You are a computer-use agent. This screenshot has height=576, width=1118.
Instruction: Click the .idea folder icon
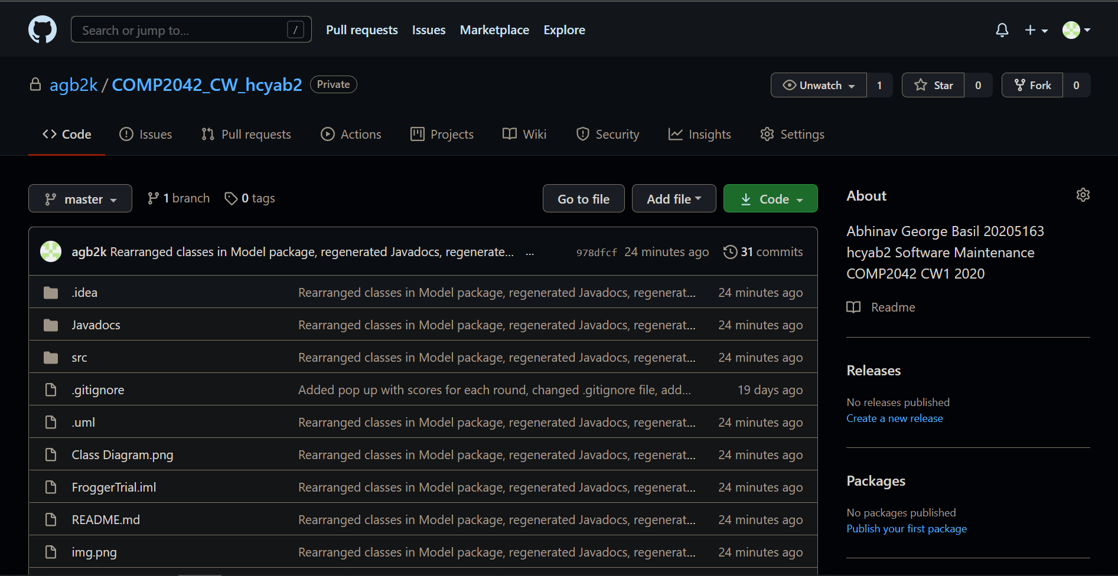click(x=51, y=293)
